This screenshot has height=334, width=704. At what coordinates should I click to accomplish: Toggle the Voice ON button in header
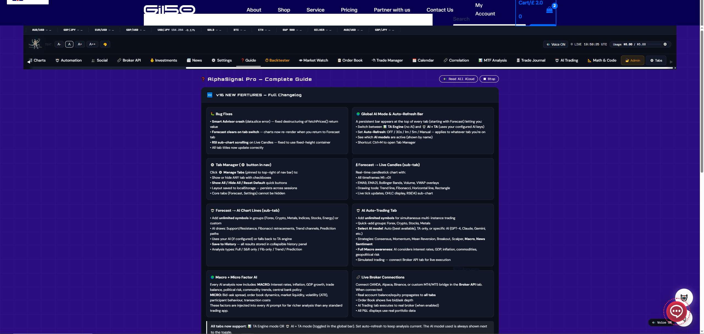555,44
